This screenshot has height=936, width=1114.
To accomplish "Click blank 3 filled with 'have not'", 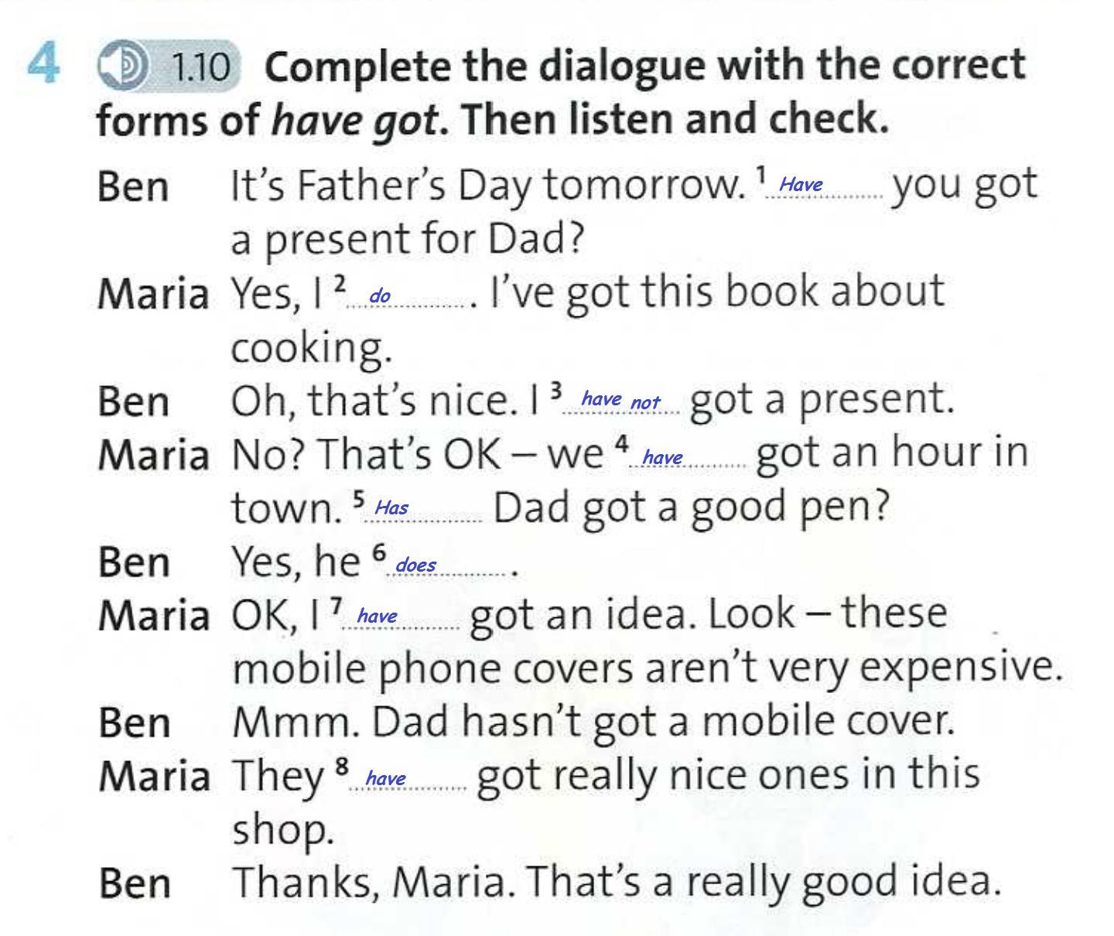I will click(621, 401).
